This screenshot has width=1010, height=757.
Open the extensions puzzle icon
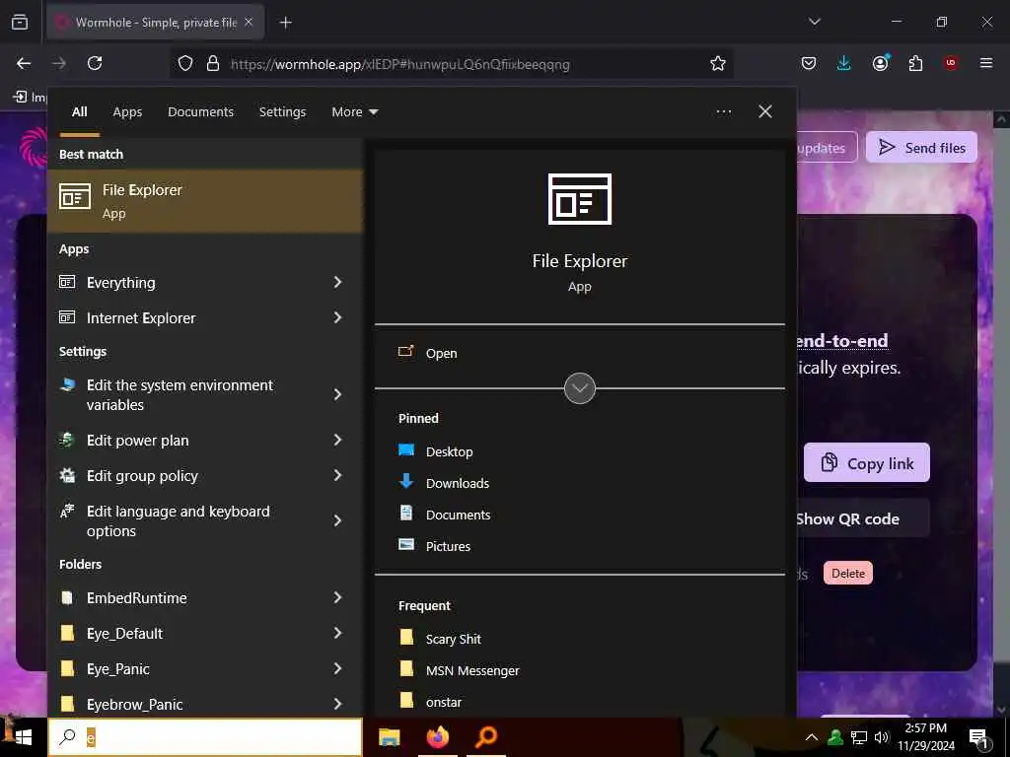coord(915,63)
